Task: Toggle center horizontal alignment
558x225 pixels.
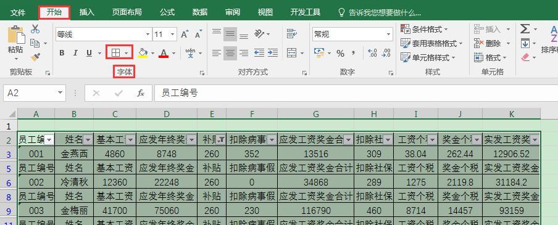Action: [x=230, y=53]
